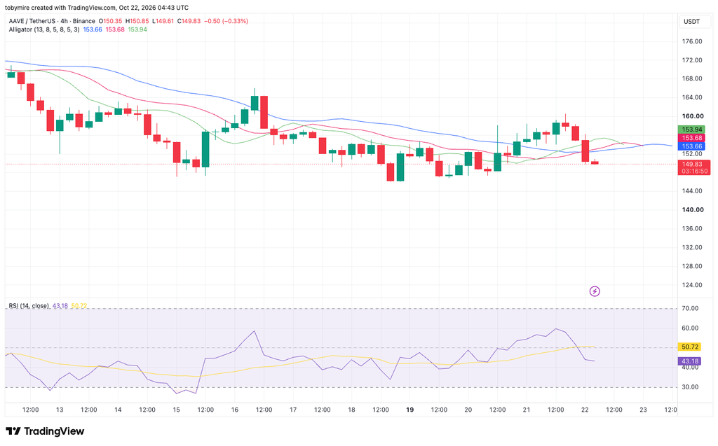Image resolution: width=718 pixels, height=446 pixels.
Task: Select the RSI (14, close) indicator label
Action: [x=29, y=305]
